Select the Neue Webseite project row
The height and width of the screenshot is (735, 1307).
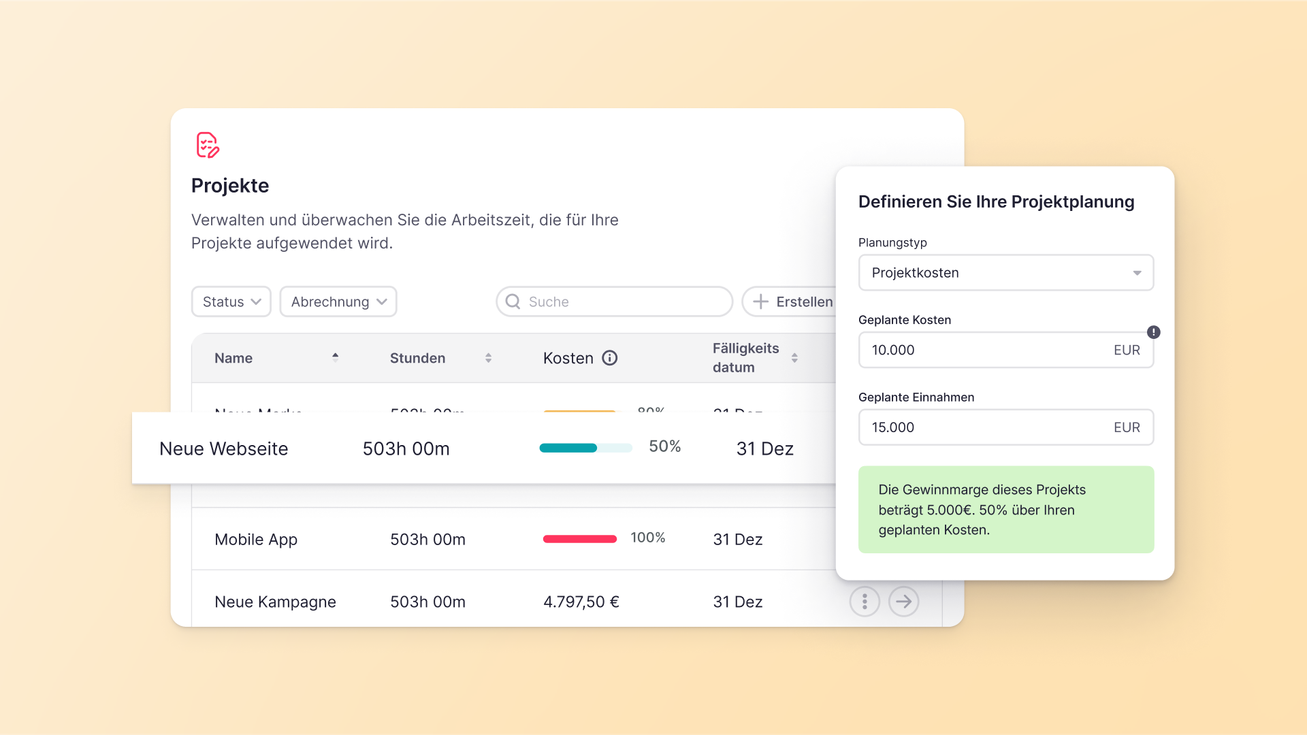click(x=224, y=448)
